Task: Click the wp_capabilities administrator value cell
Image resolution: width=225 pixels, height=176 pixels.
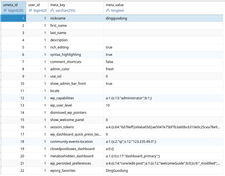Action: click(x=164, y=98)
